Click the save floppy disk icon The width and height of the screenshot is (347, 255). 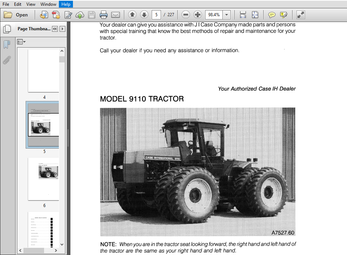click(x=91, y=15)
